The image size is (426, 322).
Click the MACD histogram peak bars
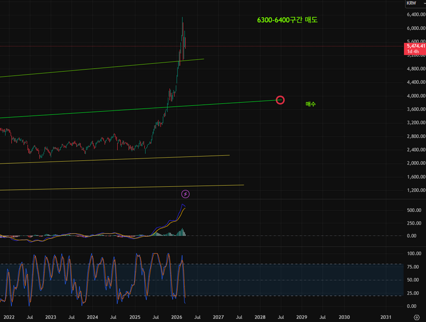point(183,232)
